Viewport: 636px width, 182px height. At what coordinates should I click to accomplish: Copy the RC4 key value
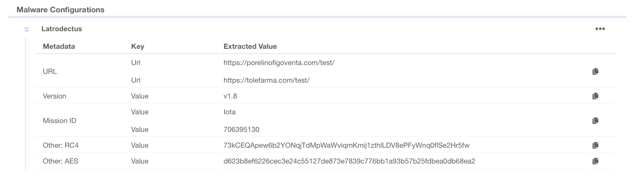pos(595,145)
